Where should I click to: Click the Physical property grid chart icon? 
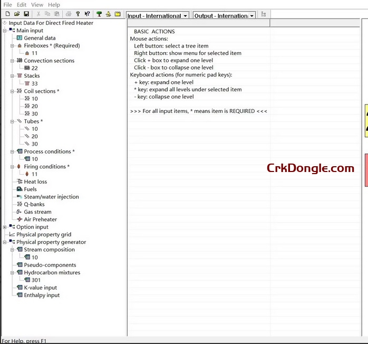tap(12, 234)
